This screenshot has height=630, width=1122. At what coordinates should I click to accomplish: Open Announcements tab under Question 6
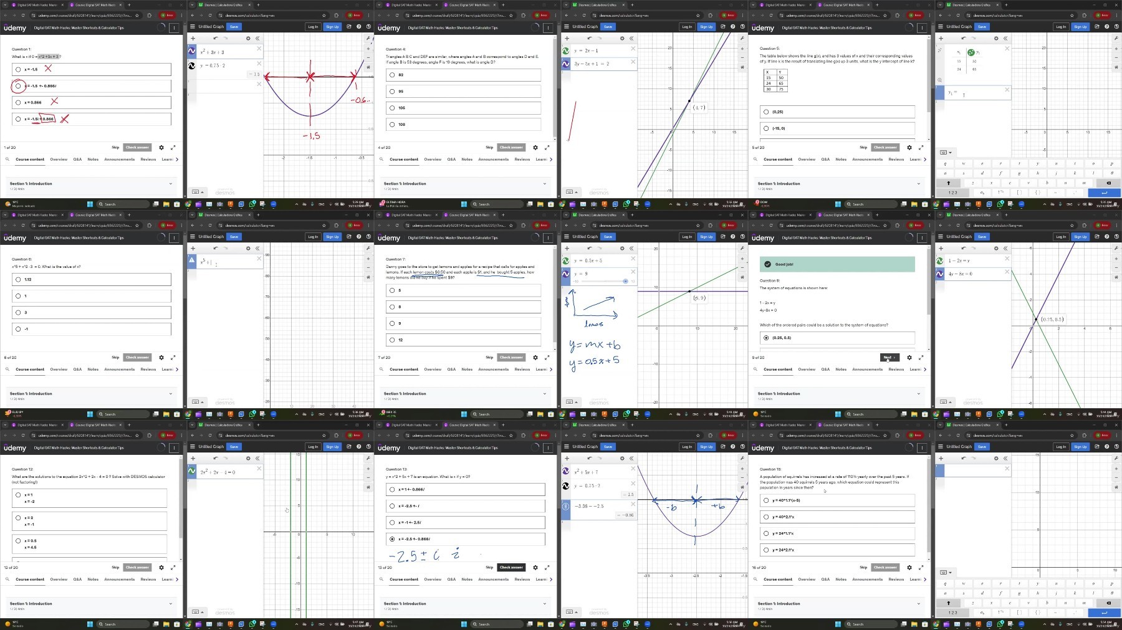[119, 370]
